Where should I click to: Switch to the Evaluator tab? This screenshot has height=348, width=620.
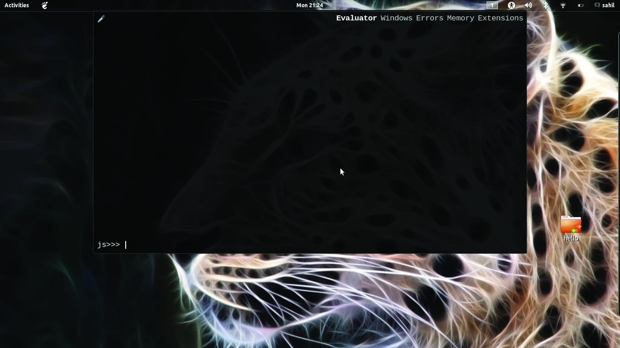click(356, 18)
